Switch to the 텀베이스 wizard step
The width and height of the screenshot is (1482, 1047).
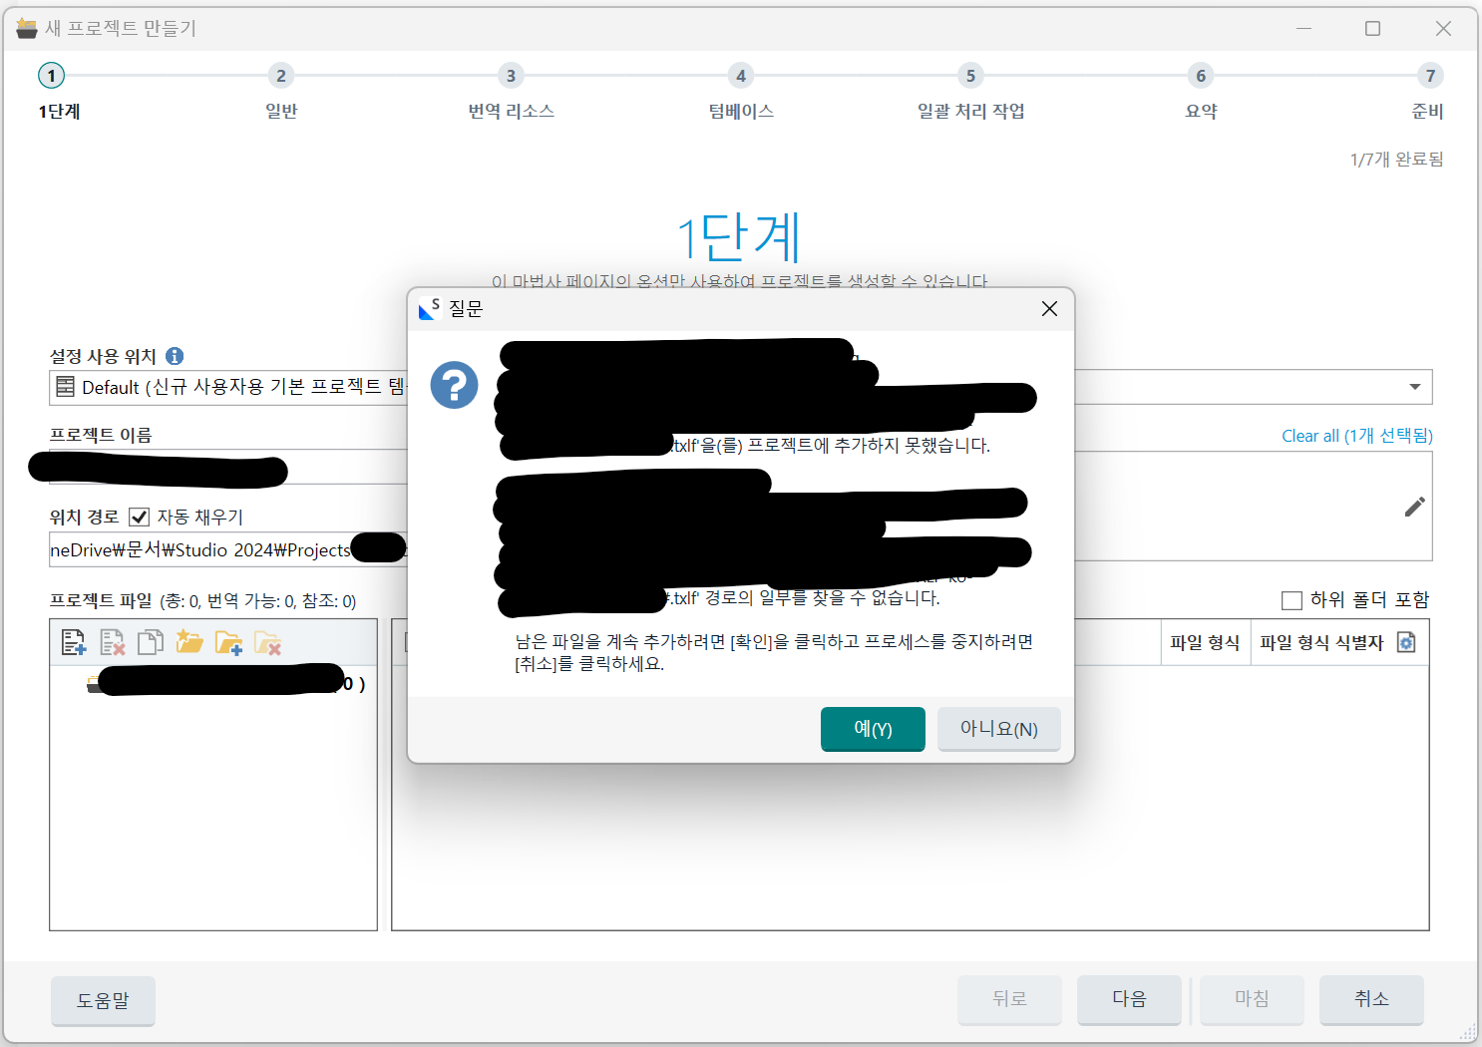coord(740,92)
